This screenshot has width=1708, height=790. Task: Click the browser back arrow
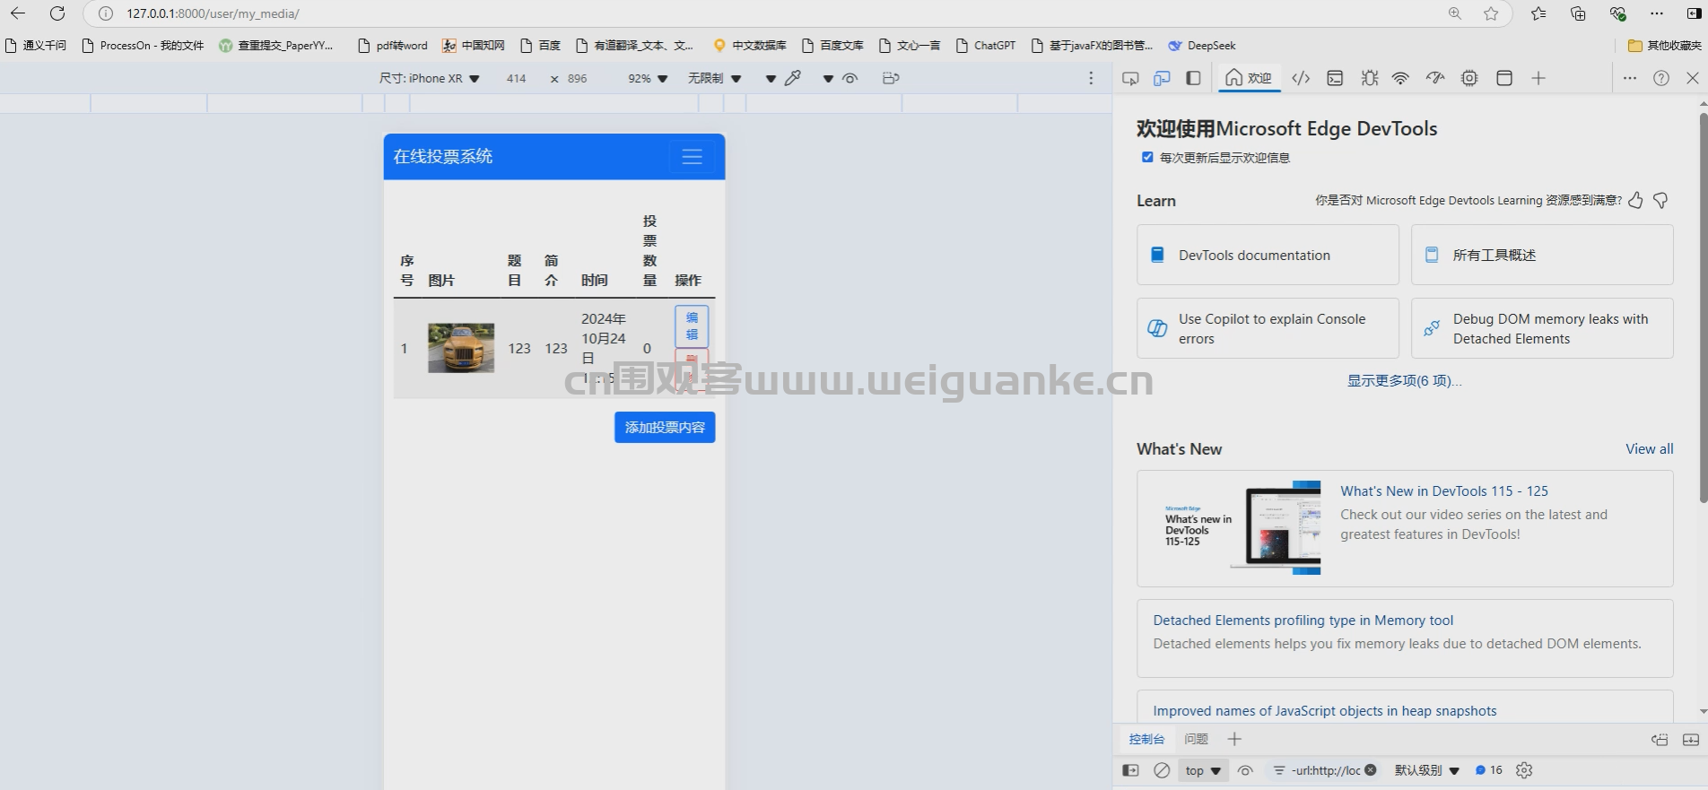point(18,13)
